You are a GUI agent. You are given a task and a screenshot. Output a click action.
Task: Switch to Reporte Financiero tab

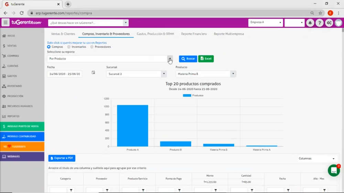coord(194,34)
